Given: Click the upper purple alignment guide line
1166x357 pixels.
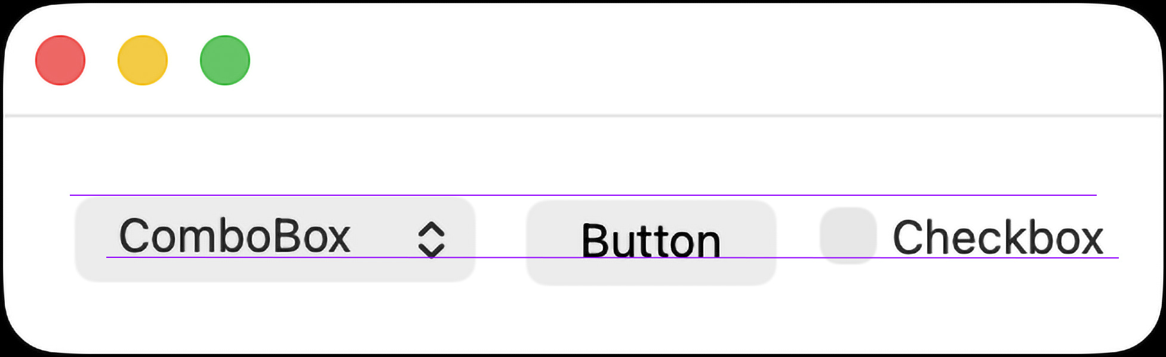Looking at the screenshot, I should pos(597,195).
